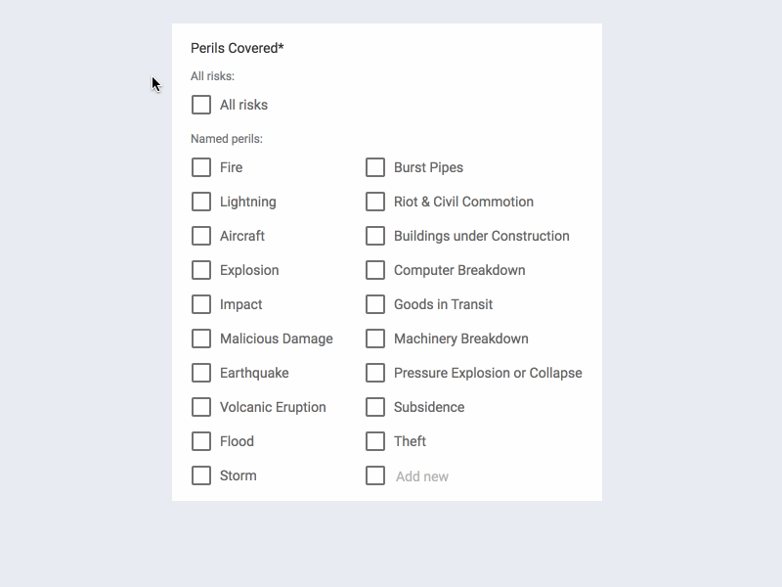782x587 pixels.
Task: Check the All risks checkbox
Action: tap(201, 105)
